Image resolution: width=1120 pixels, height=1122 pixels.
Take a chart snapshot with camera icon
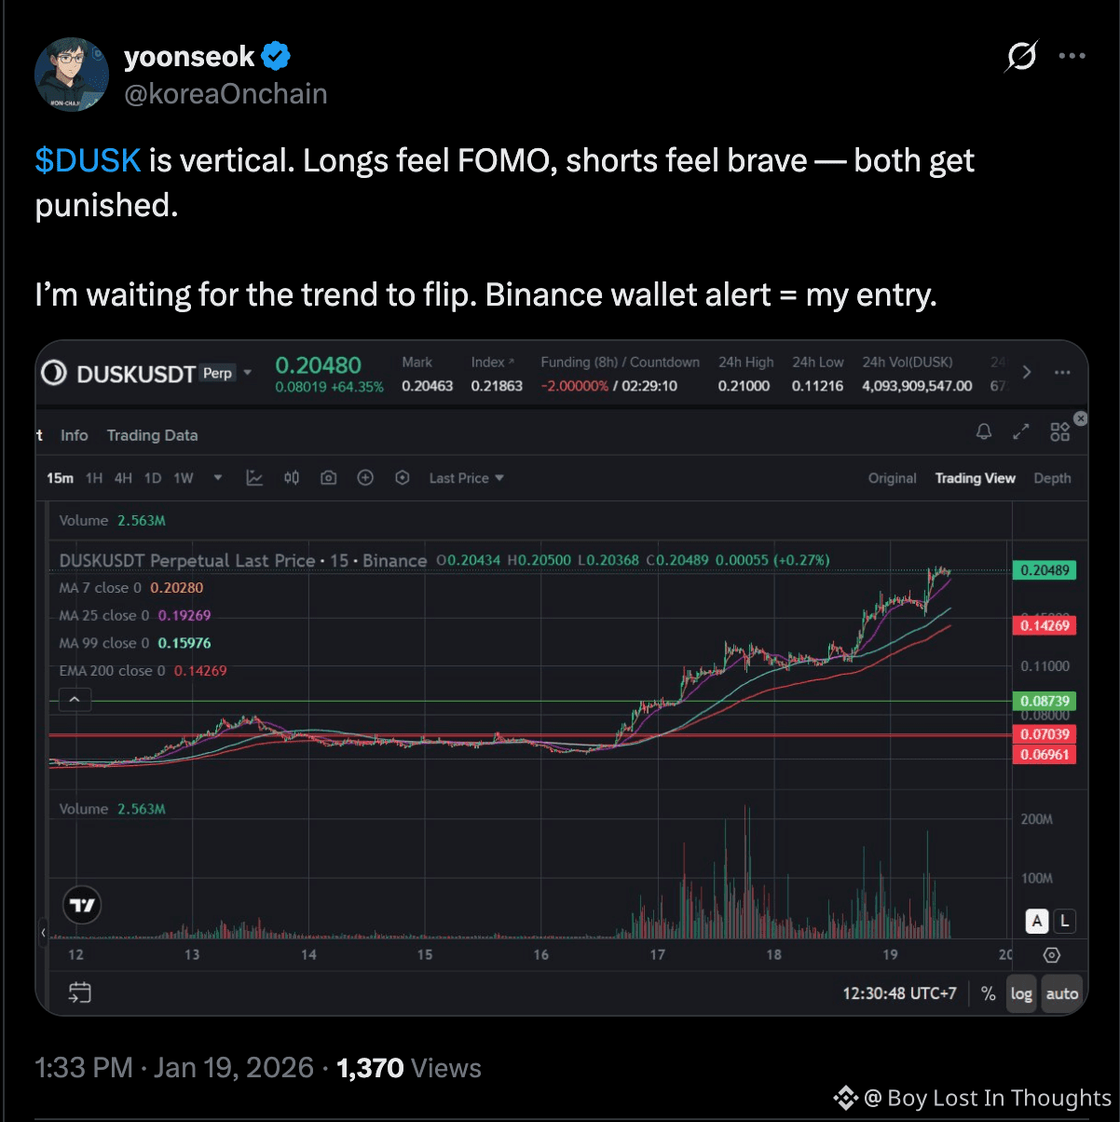pyautogui.click(x=328, y=478)
